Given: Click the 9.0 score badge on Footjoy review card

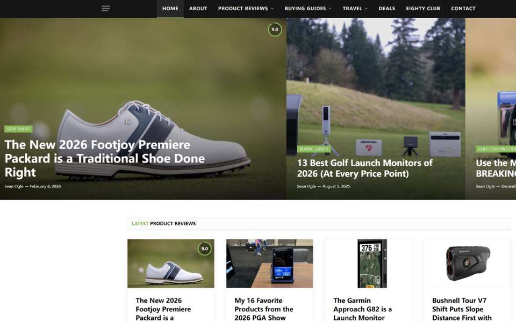Looking at the screenshot, I should (204, 249).
